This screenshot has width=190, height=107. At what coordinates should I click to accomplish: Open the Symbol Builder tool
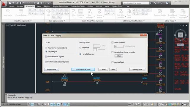coord(160,12)
